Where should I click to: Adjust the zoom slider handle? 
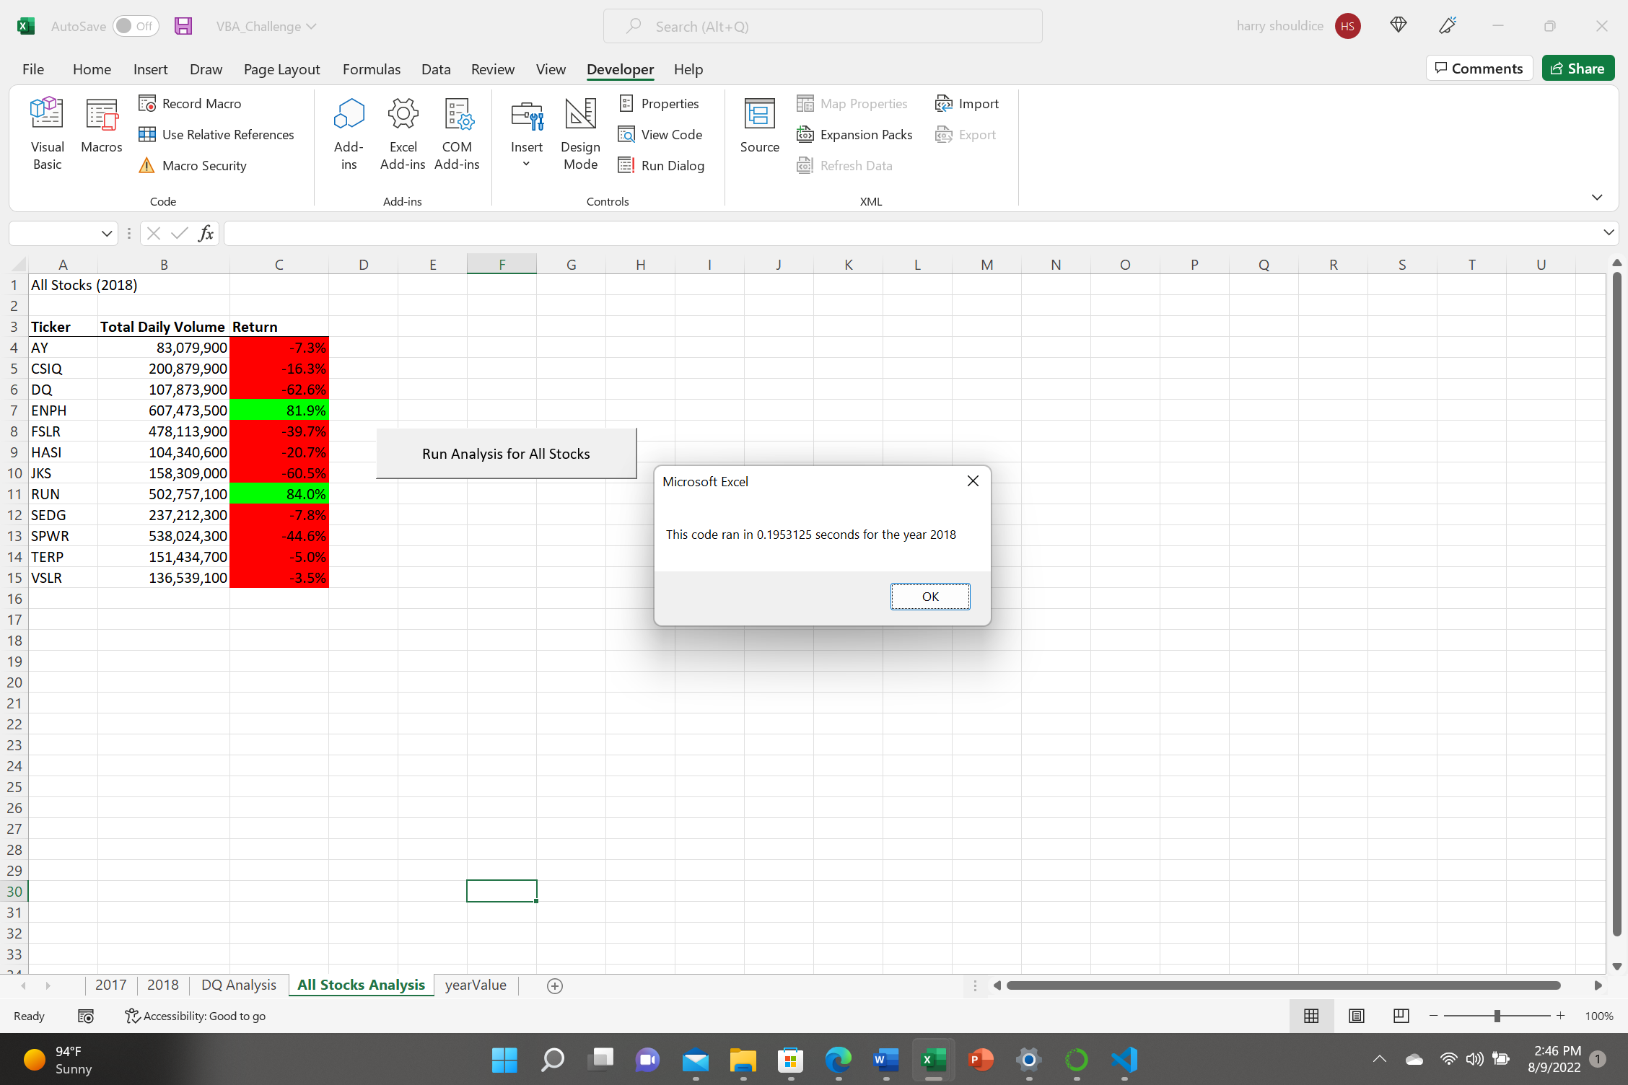coord(1497,1016)
